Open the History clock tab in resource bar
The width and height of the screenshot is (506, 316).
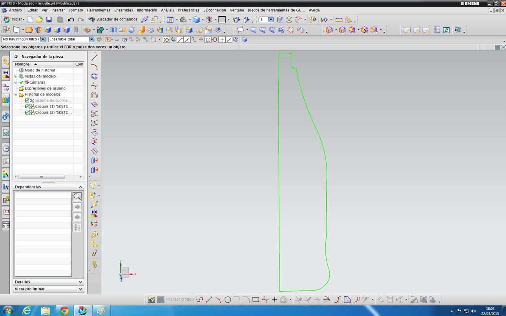[x=5, y=148]
